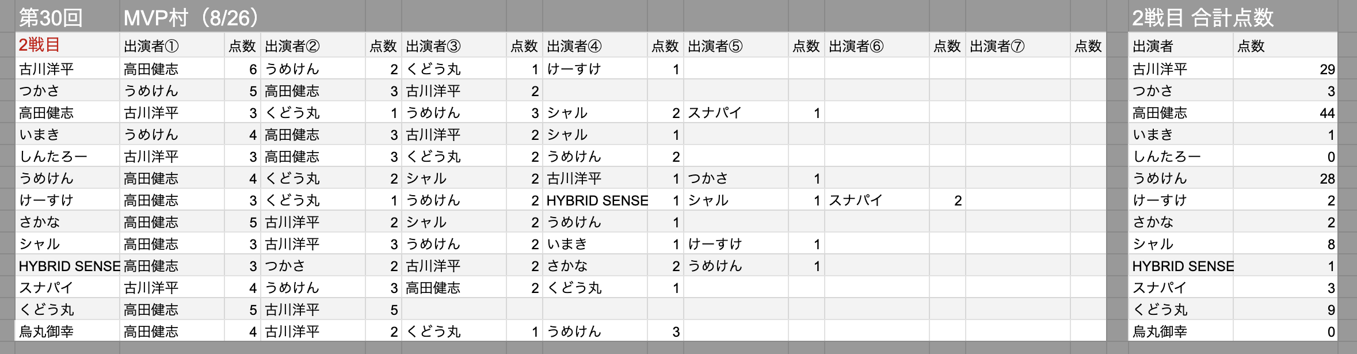Click 高田健志 total score 44 cell
Viewport: 1357px width, 354px height.
1285,113
